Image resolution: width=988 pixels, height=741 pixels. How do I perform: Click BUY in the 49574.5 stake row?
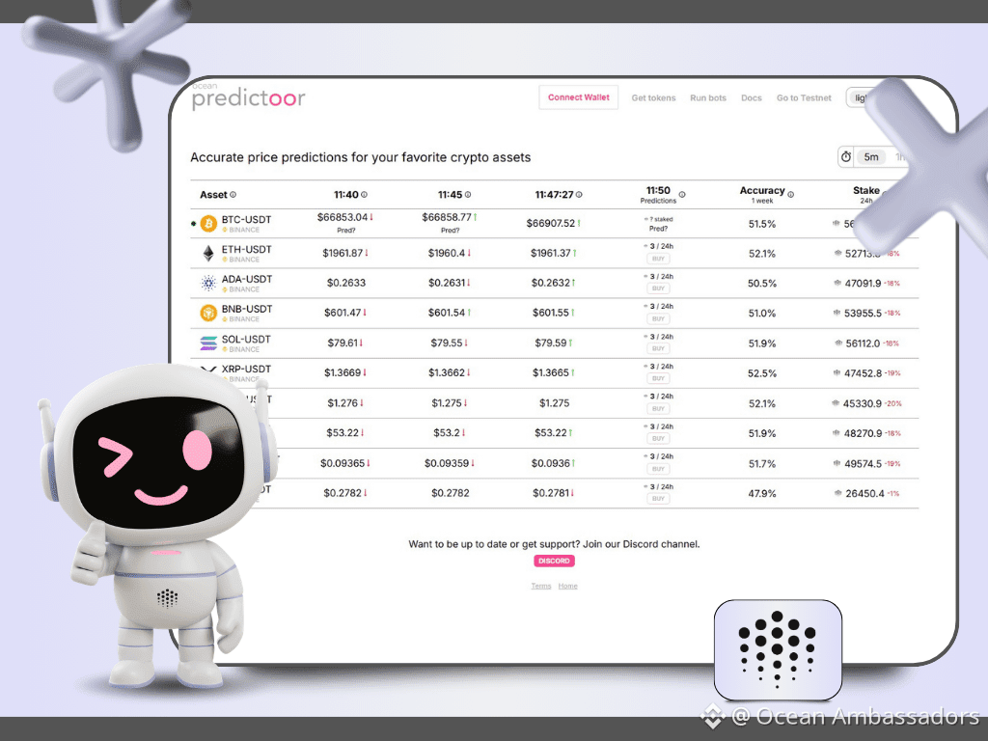(x=658, y=469)
